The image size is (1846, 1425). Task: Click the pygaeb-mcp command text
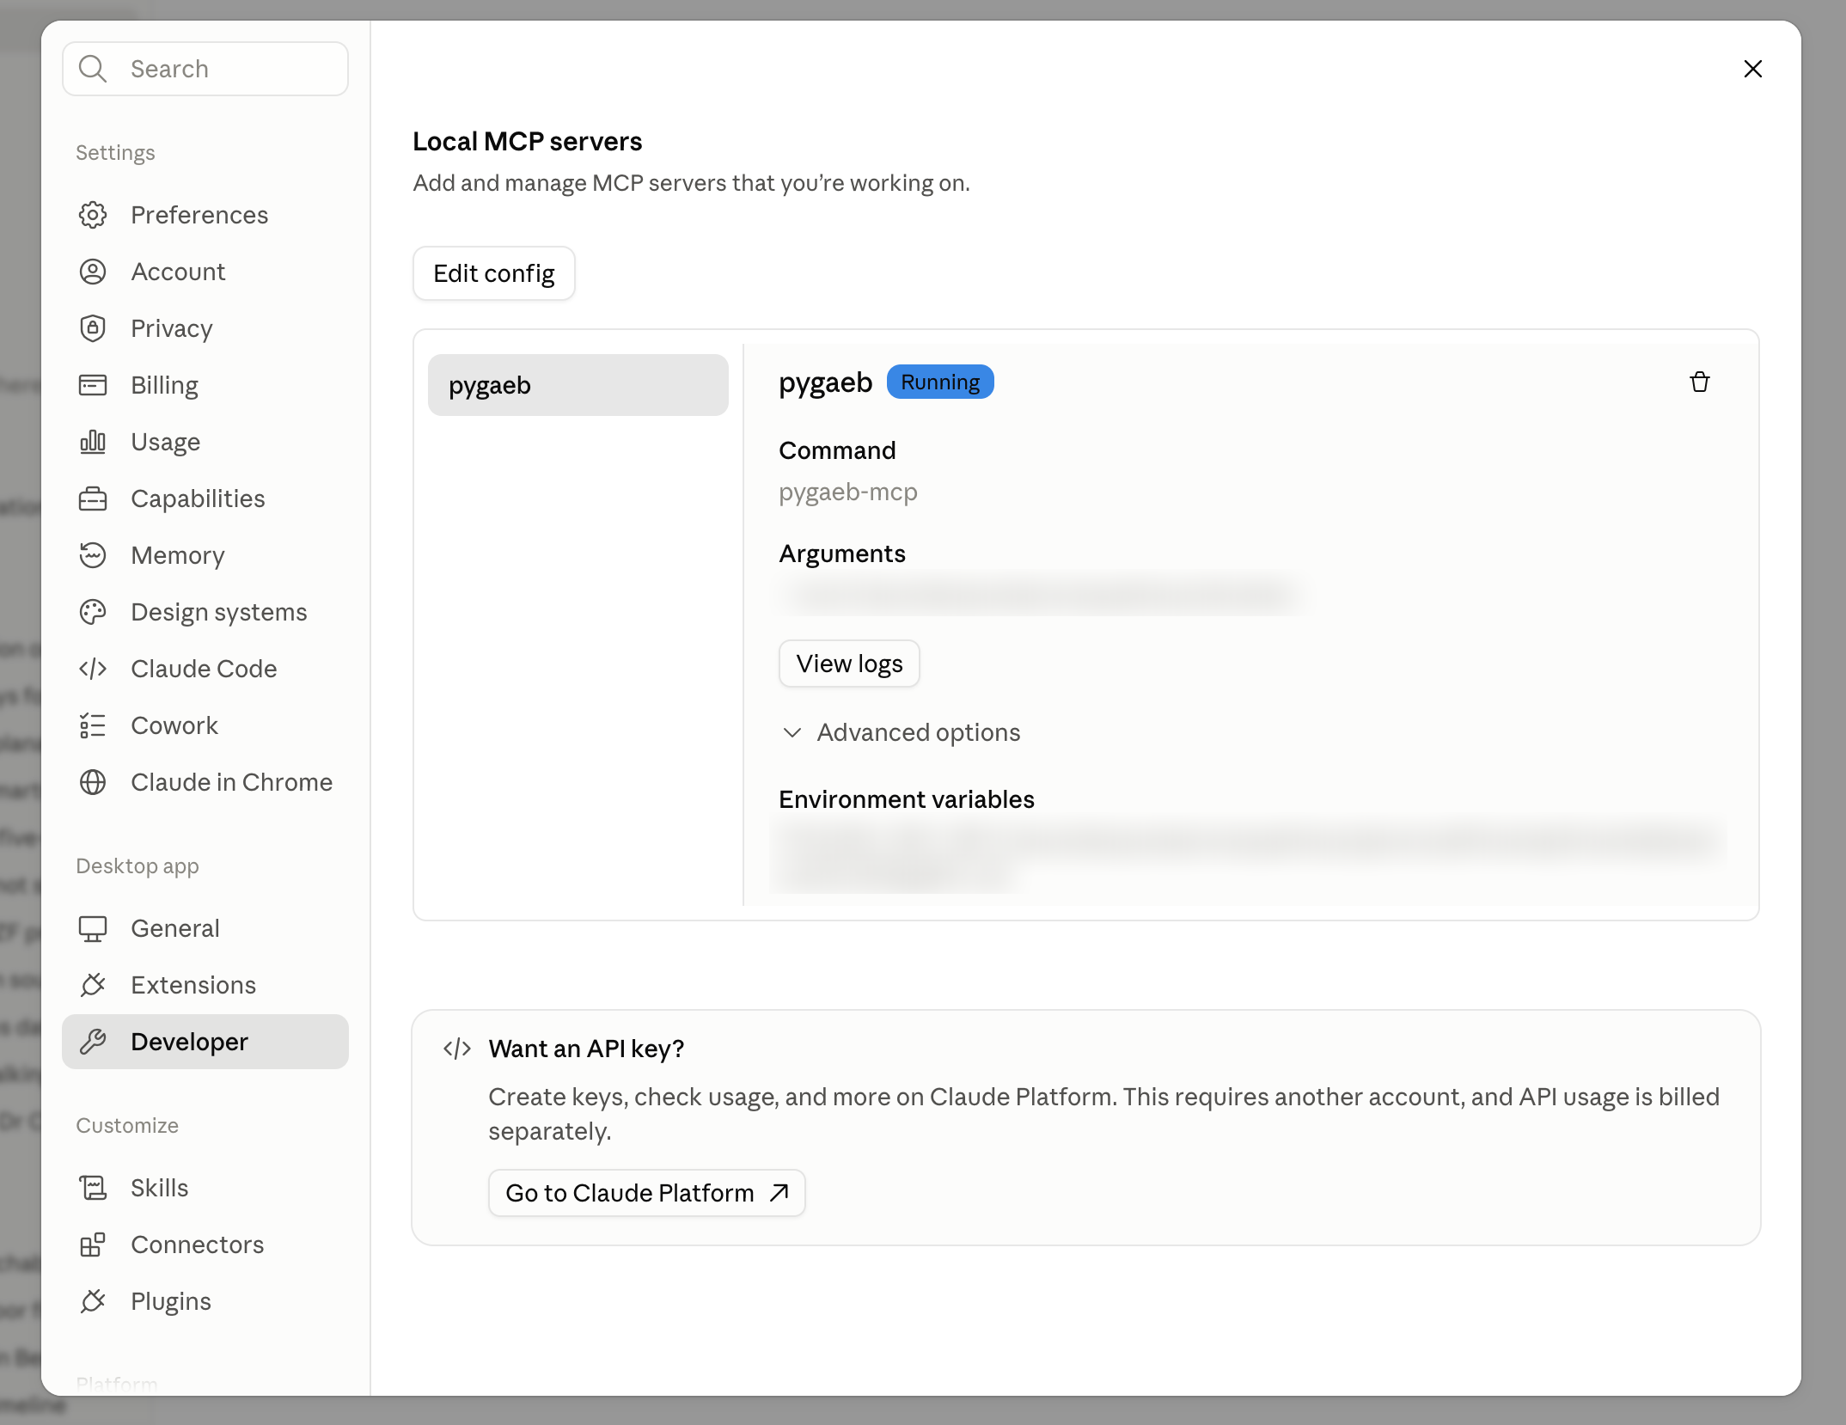tap(848, 492)
